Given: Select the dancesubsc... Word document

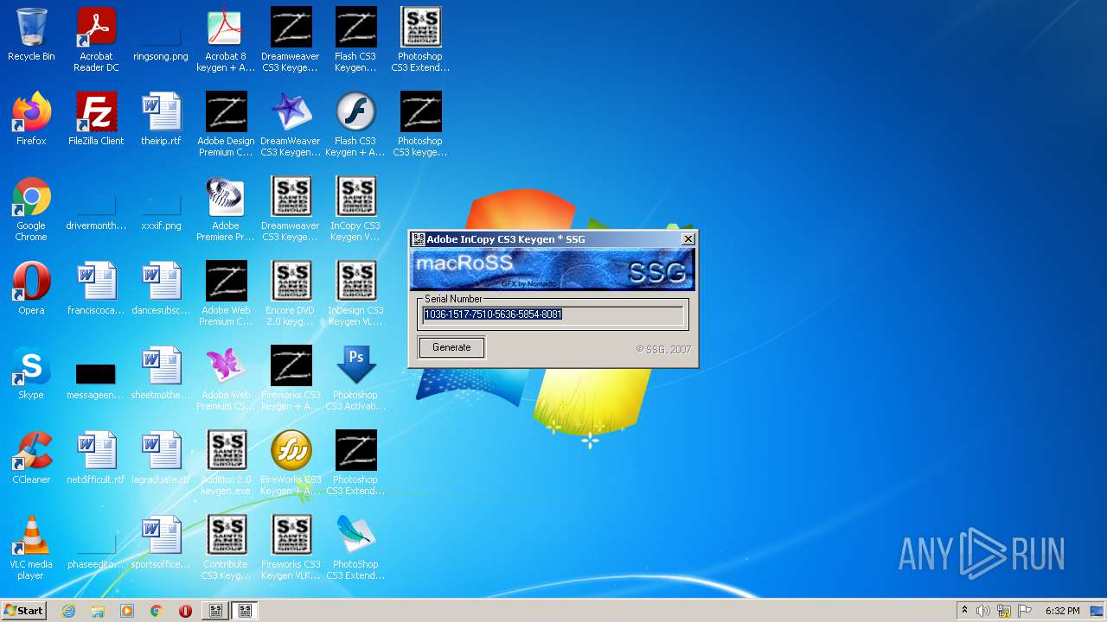Looking at the screenshot, I should coord(161,289).
